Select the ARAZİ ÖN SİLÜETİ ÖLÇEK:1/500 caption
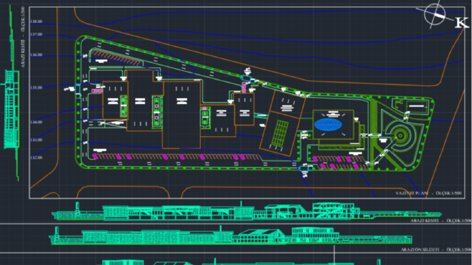The image size is (472, 265). click(436, 250)
